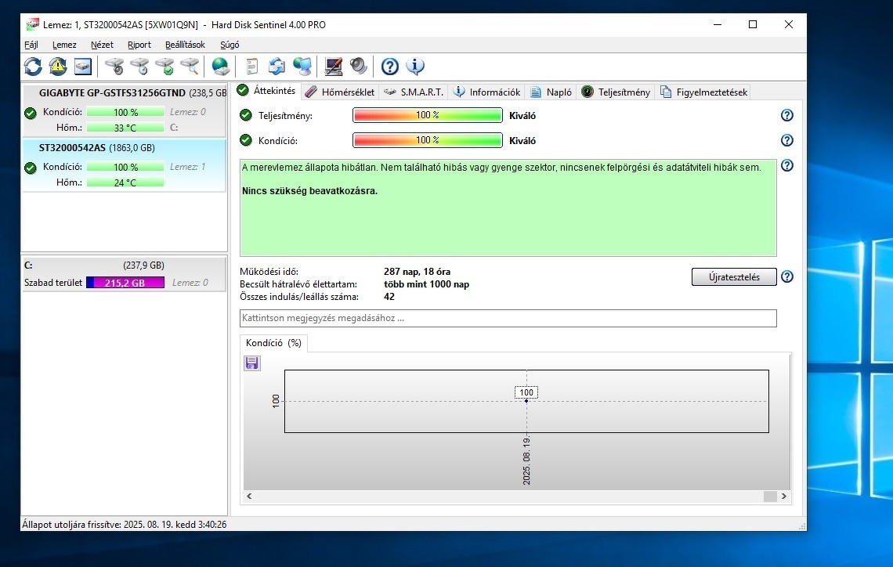Click GIGABYTE disk 33 °C temperature bar
The width and height of the screenshot is (893, 567).
[x=125, y=128]
